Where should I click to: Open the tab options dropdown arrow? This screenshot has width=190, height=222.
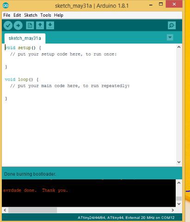click(170, 38)
